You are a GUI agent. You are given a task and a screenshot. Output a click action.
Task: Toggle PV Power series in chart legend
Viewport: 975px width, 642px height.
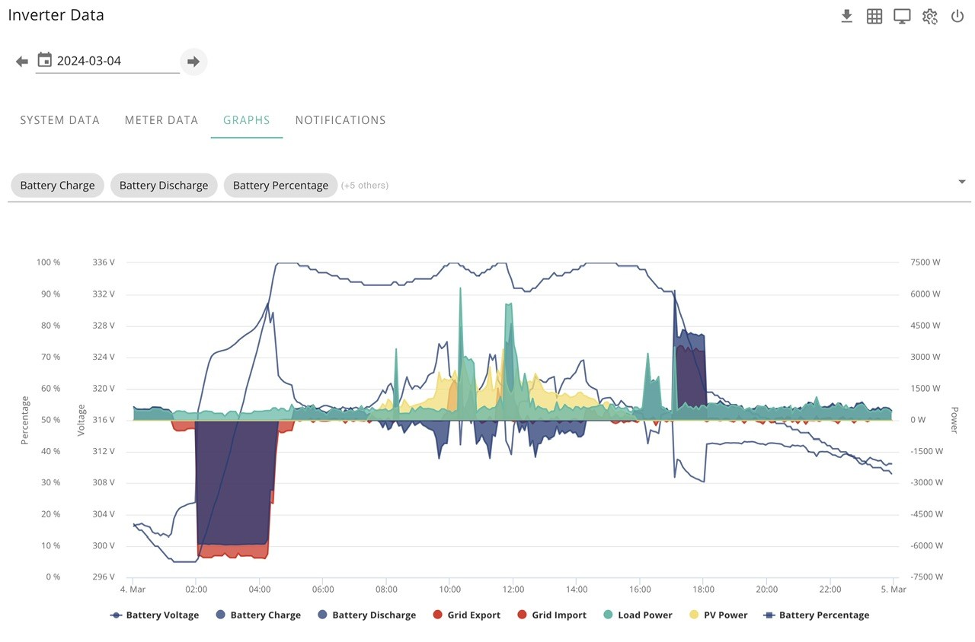[x=718, y=615]
